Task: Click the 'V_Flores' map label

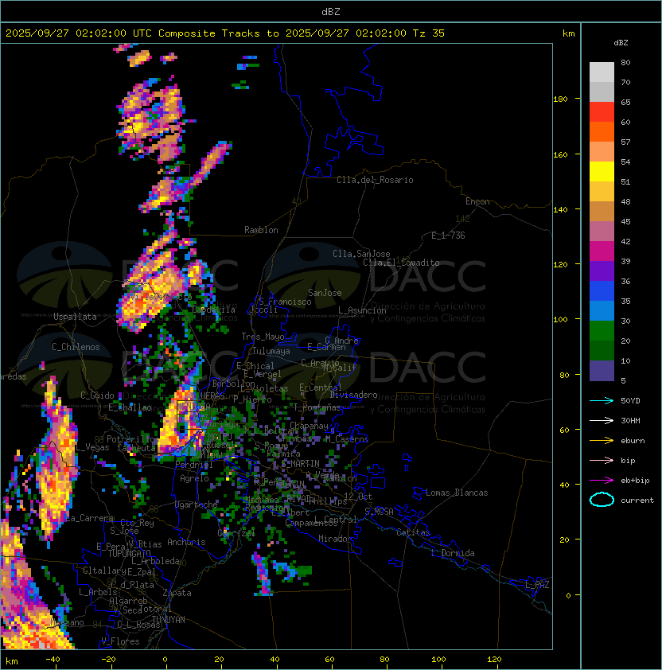Action: 120,641
